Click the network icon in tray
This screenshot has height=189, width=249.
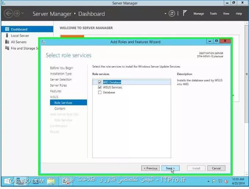pos(220,181)
